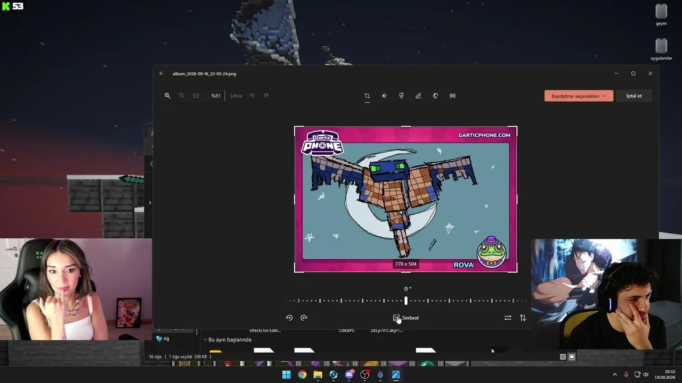Open clock and date 20:42

point(665,374)
